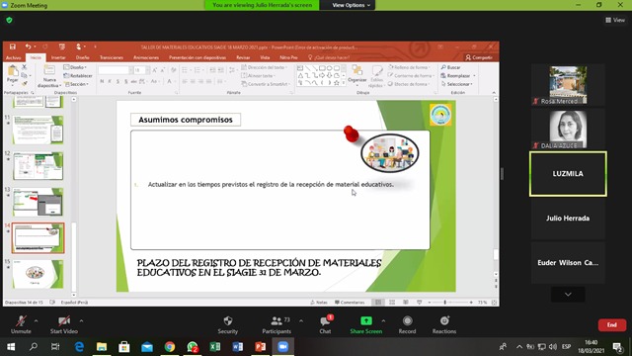Switch to the PowerPoint slide sorter view
The height and width of the screenshot is (356, 632).
pos(392,303)
